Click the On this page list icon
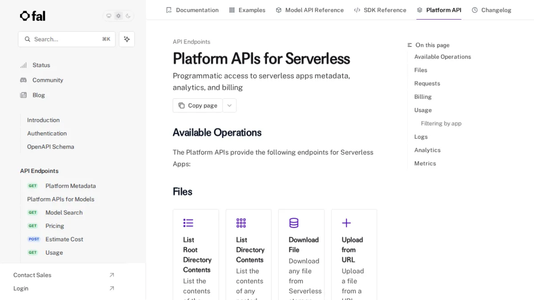This screenshot has height=300, width=534. pyautogui.click(x=410, y=45)
